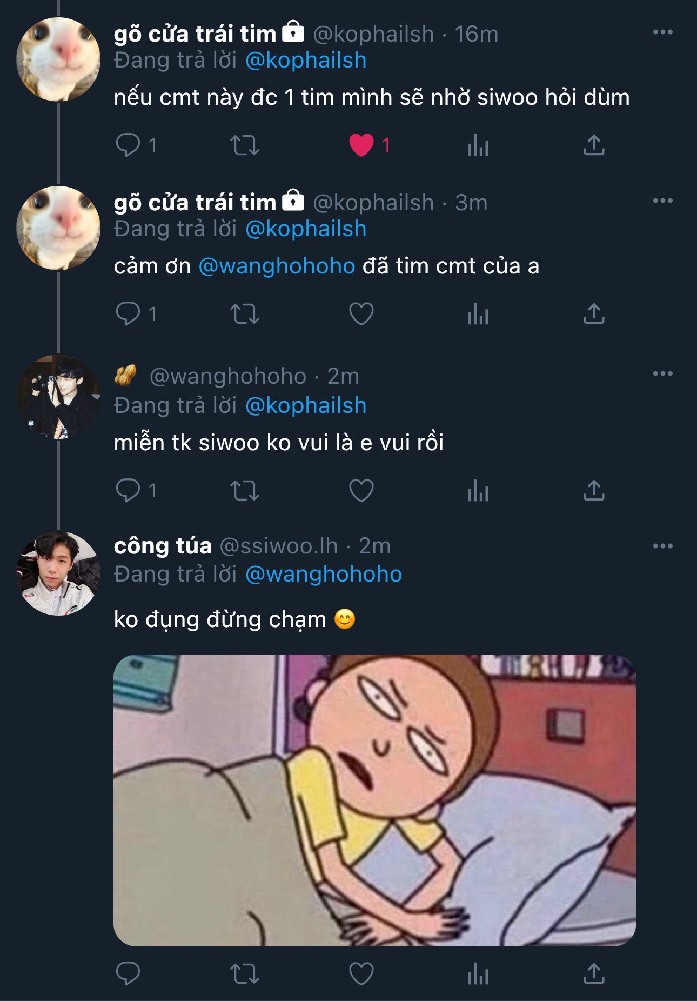Screen dimensions: 697x1001
Task: Reply to the 'nếu cmt này' tweet
Action: [129, 145]
